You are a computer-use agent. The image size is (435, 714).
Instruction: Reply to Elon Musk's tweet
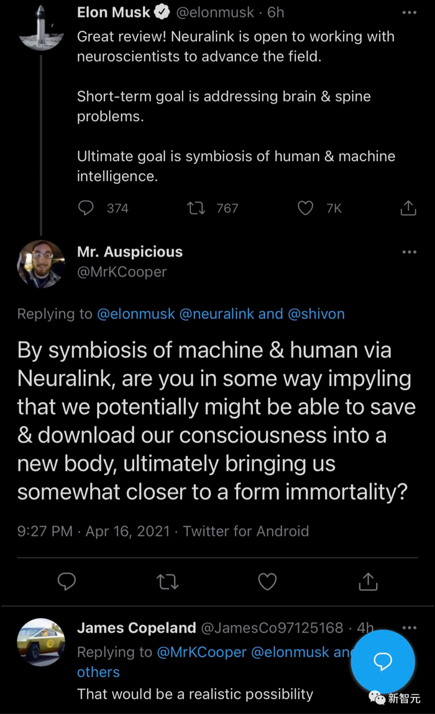(86, 208)
